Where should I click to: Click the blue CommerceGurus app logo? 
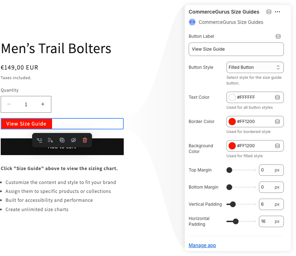tap(192, 22)
